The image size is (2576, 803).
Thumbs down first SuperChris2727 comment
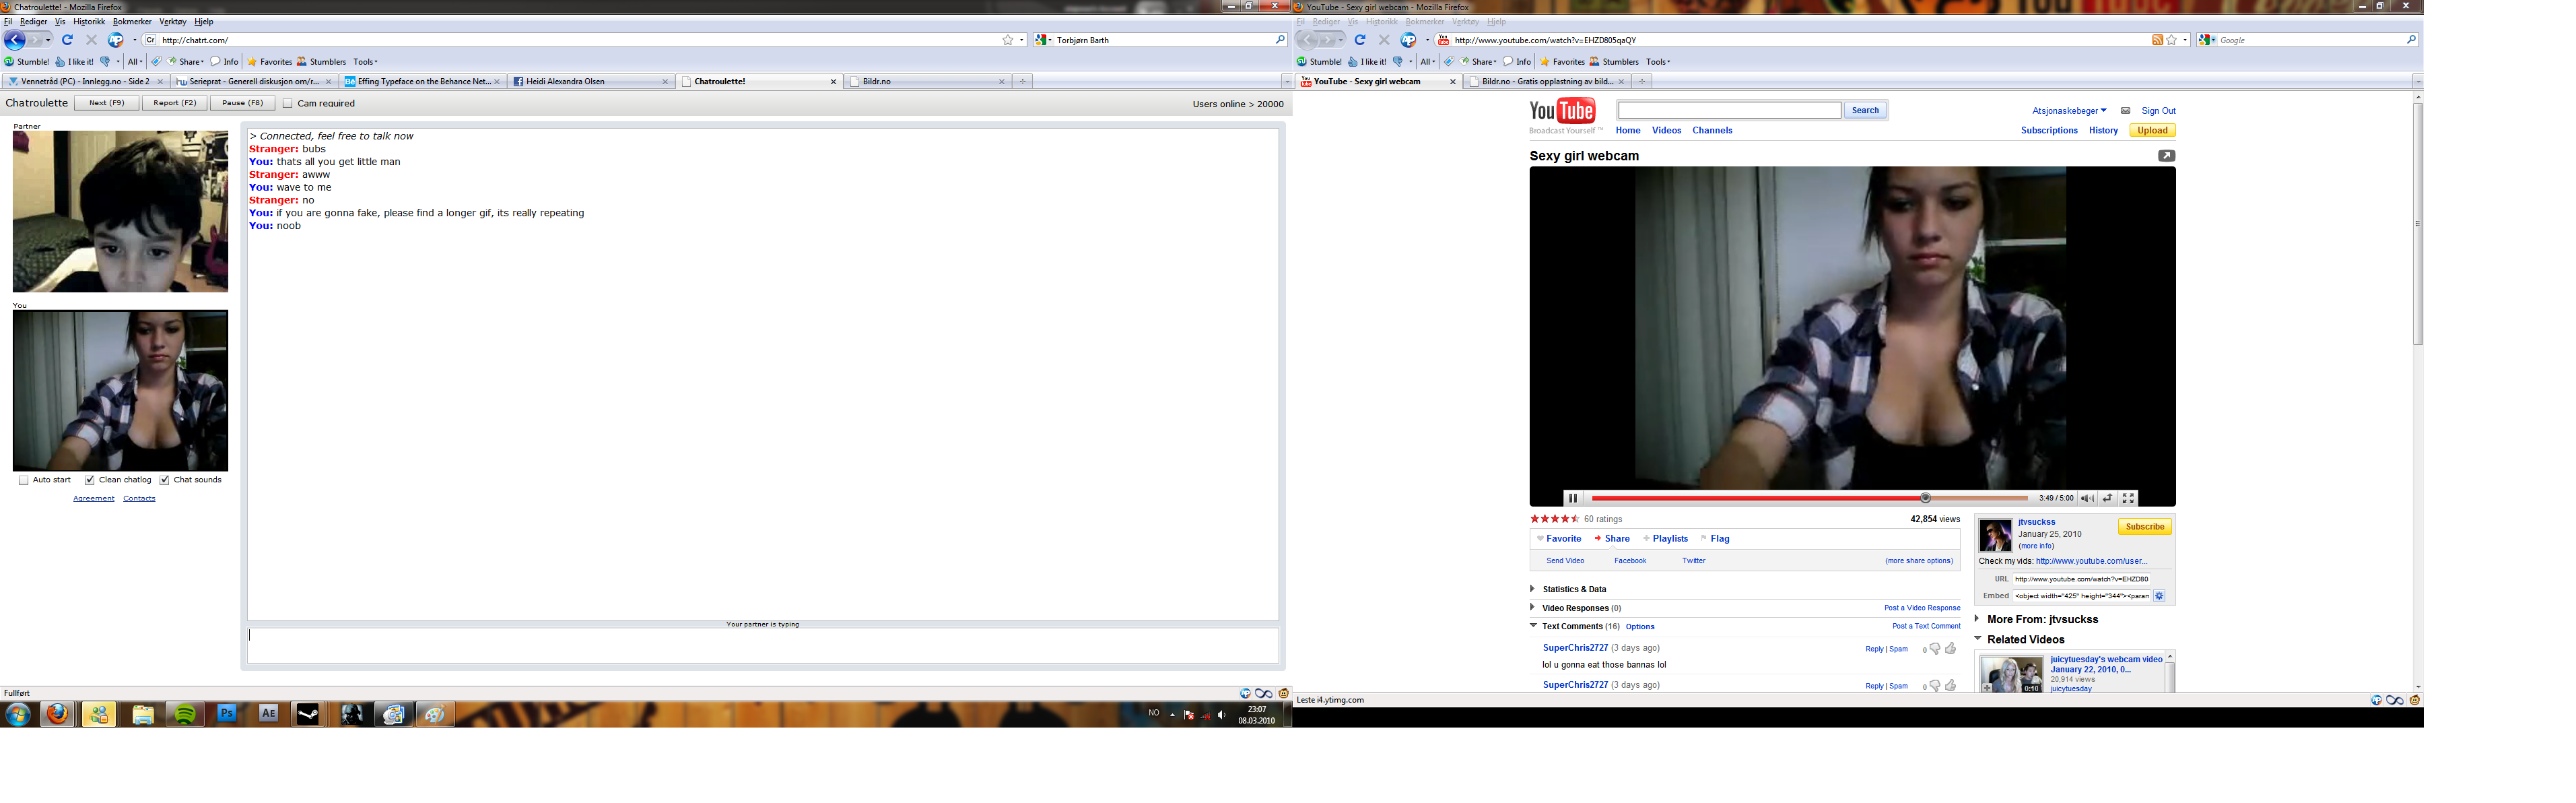tap(1935, 649)
